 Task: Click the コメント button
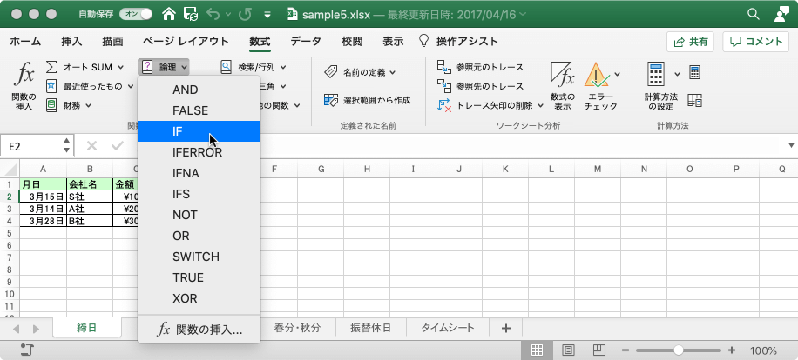[756, 42]
